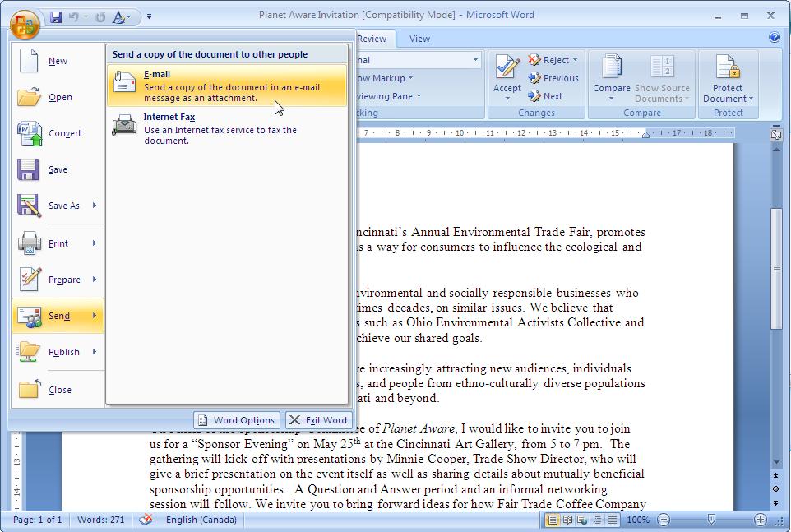
Task: Switch to Full Screen Reading view
Action: point(567,520)
